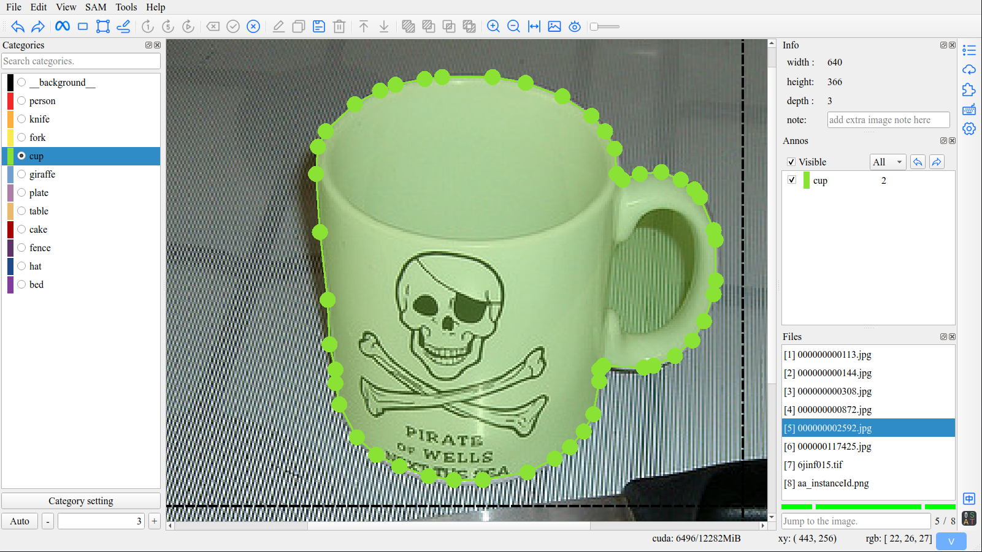Cancel annotation with the circled X icon
This screenshot has width=982, height=552.
[253, 26]
